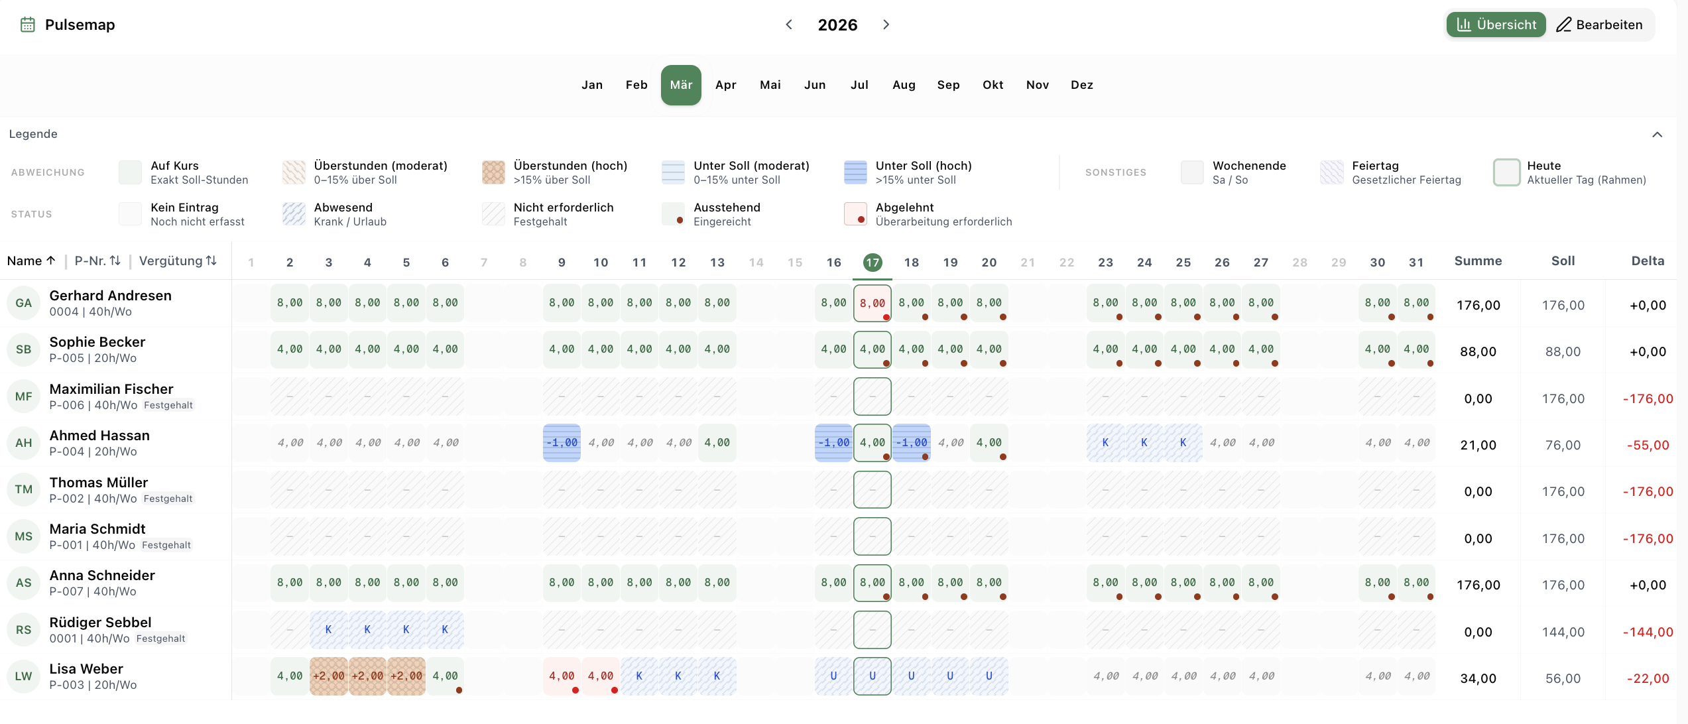
Task: Click the Delta column header
Action: pyautogui.click(x=1648, y=261)
